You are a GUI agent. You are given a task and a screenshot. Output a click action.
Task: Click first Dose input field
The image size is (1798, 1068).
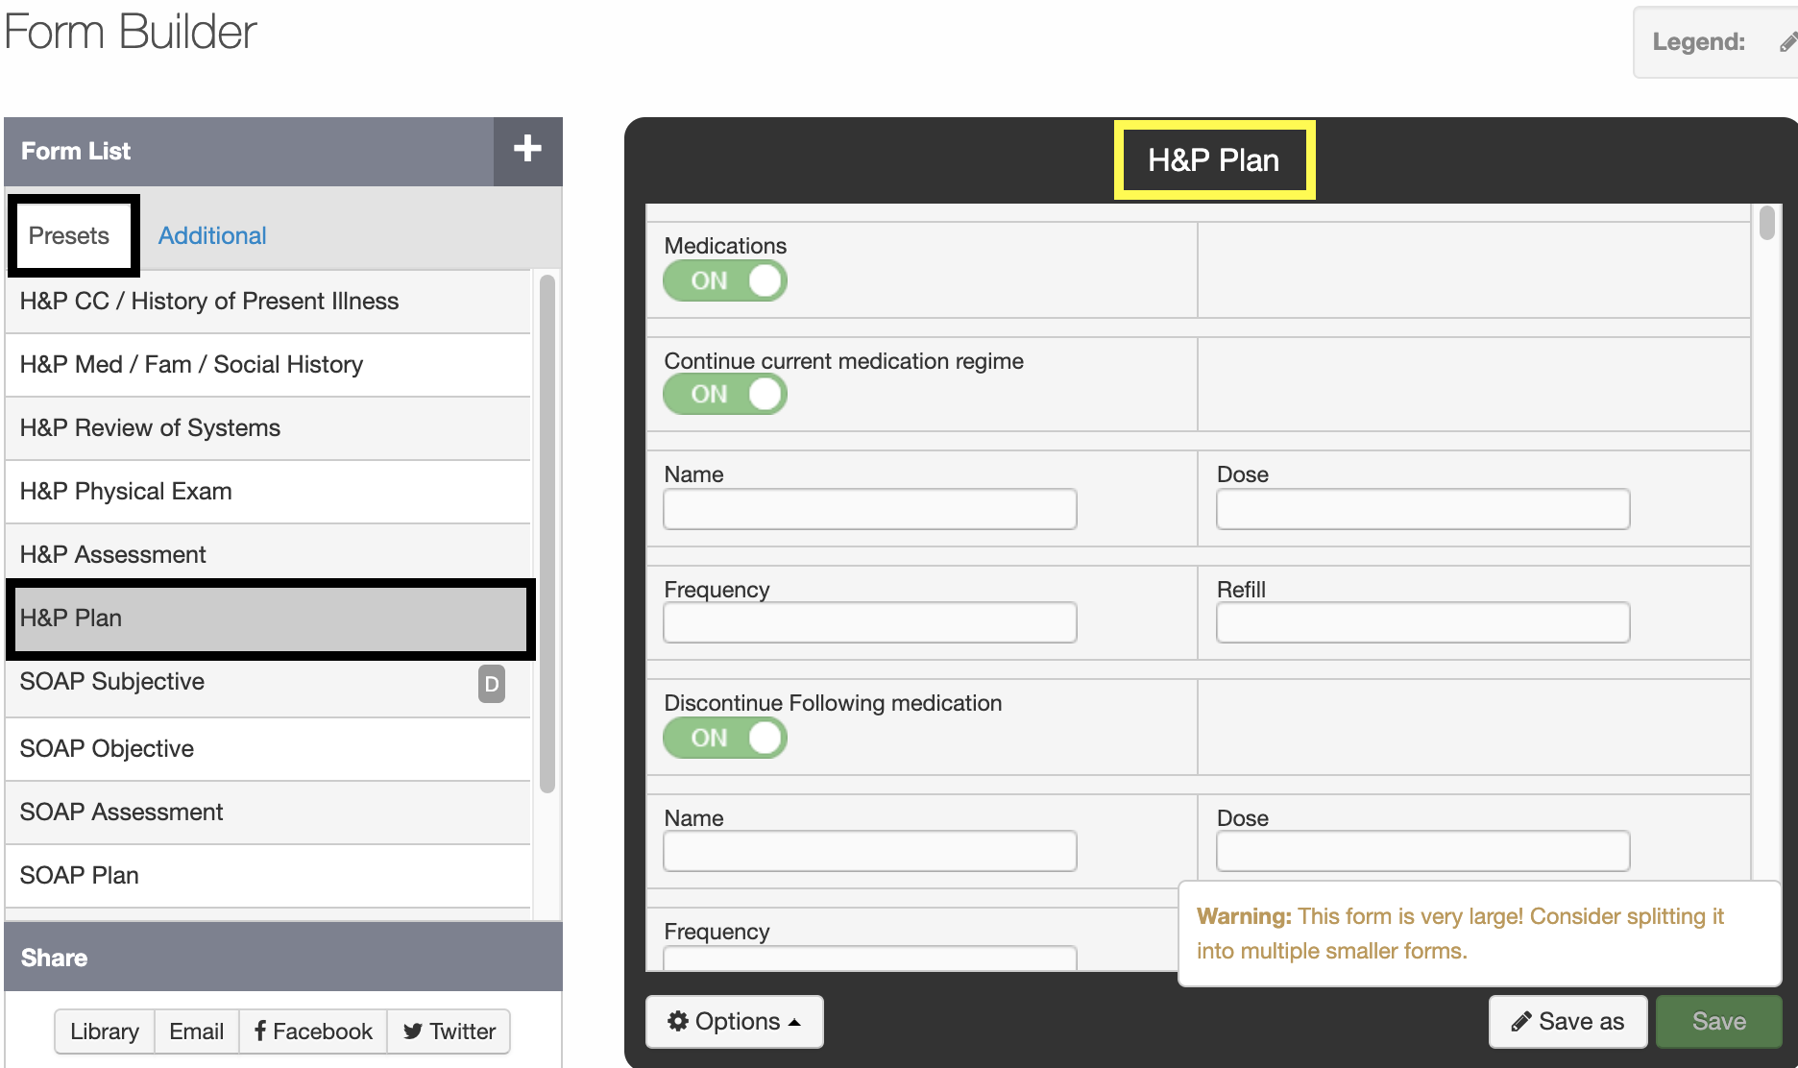pyautogui.click(x=1422, y=509)
